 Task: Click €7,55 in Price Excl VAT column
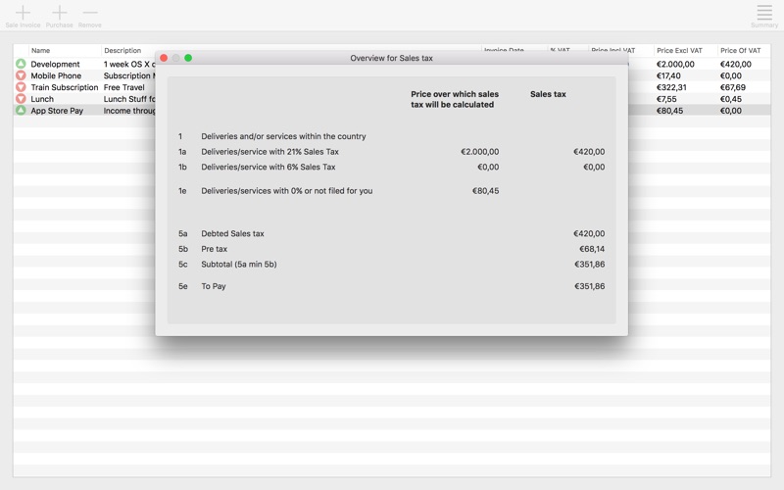(666, 99)
